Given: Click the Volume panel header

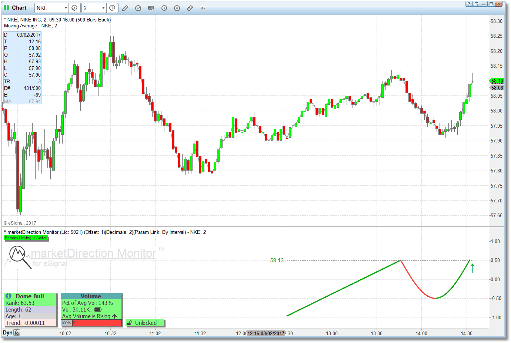Looking at the screenshot, I should click(x=91, y=296).
